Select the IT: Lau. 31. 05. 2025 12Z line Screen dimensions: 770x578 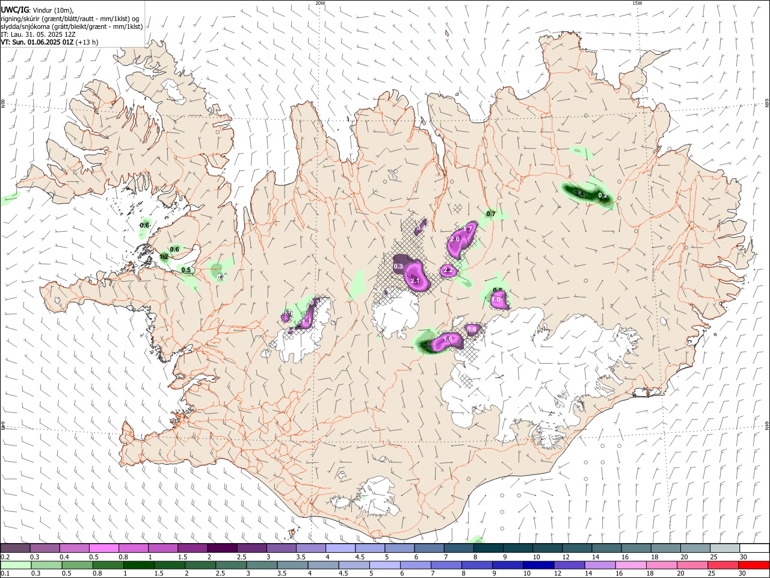click(38, 34)
